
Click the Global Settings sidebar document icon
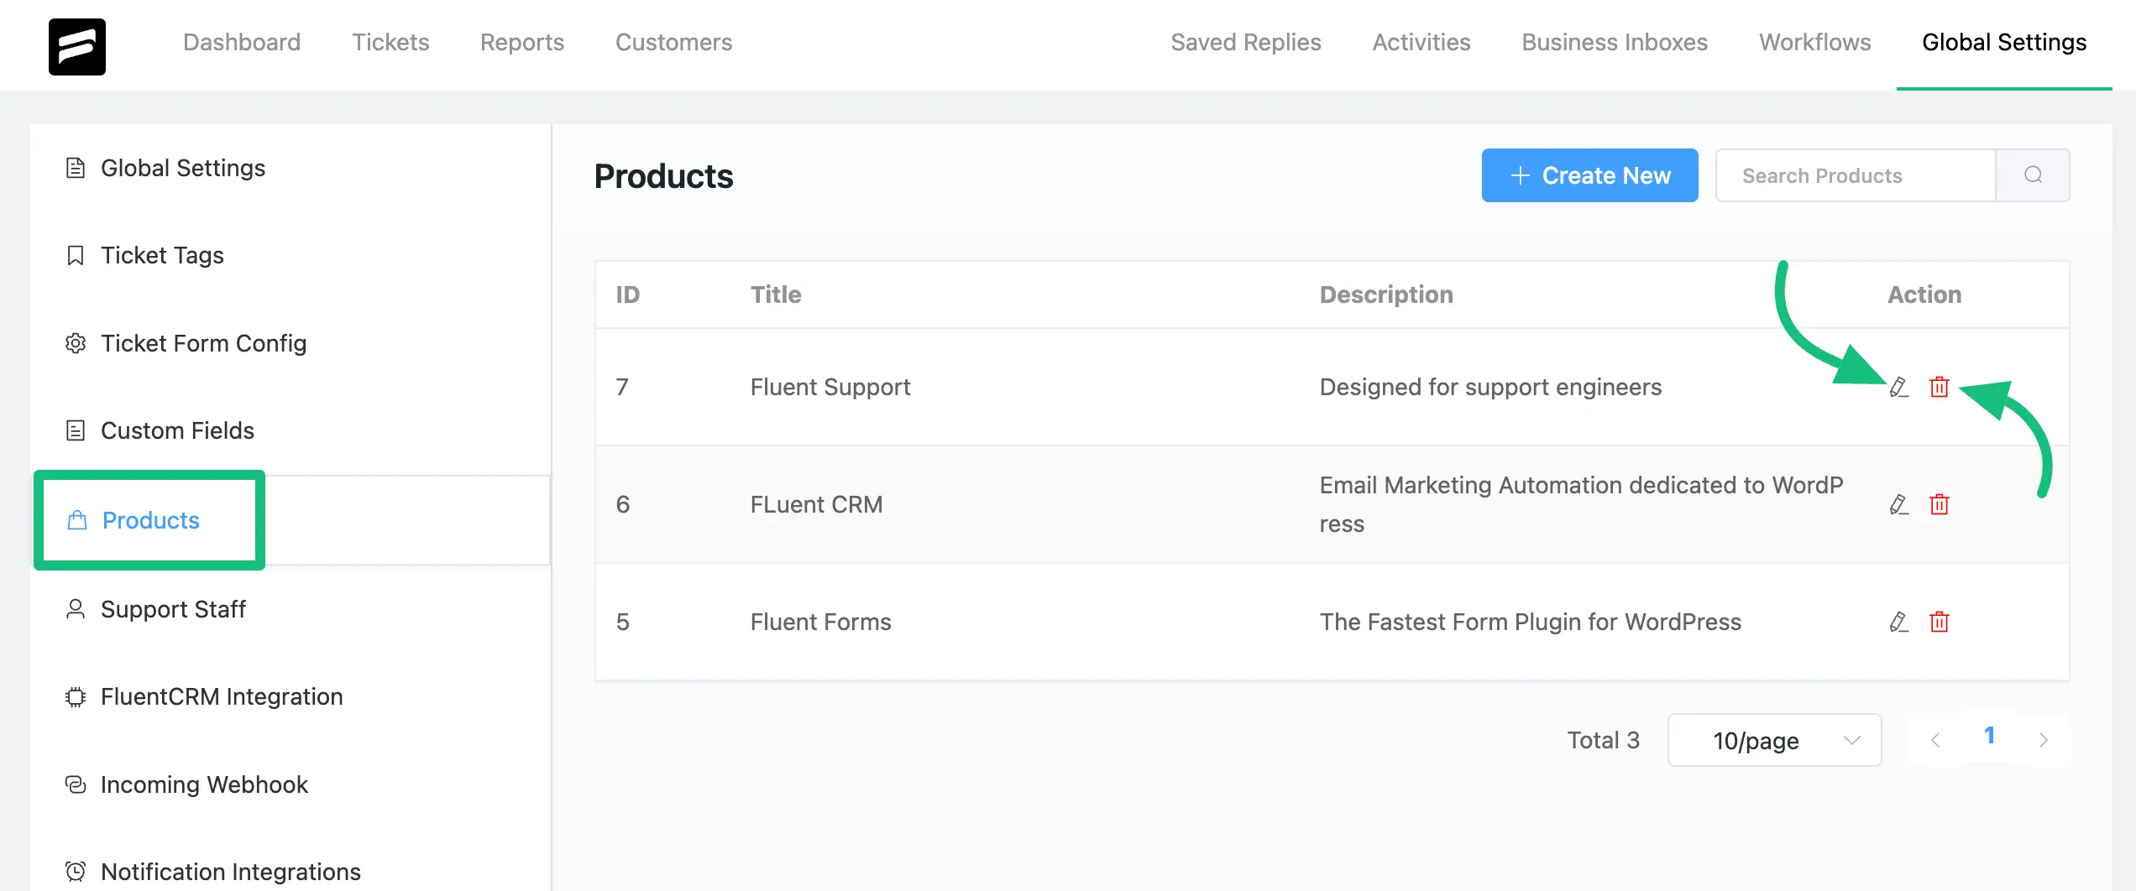[x=76, y=168]
